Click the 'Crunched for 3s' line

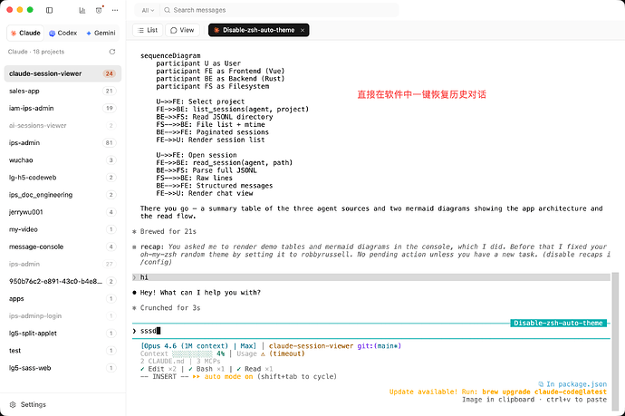(x=170, y=308)
